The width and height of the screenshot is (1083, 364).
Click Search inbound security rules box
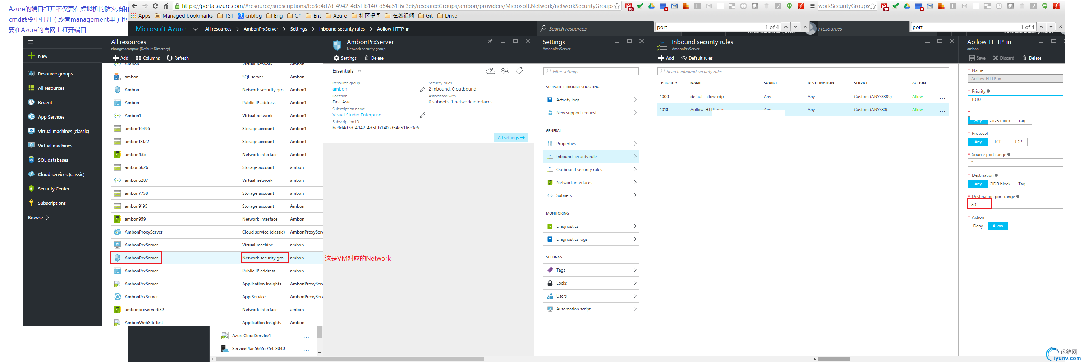coord(803,72)
